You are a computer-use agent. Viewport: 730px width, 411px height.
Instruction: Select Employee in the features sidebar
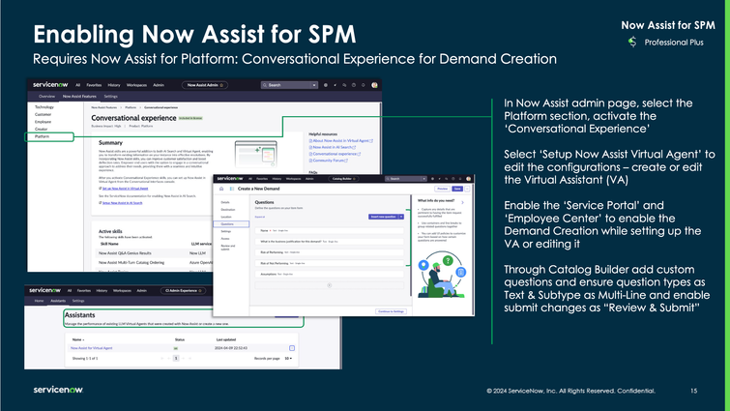point(43,122)
